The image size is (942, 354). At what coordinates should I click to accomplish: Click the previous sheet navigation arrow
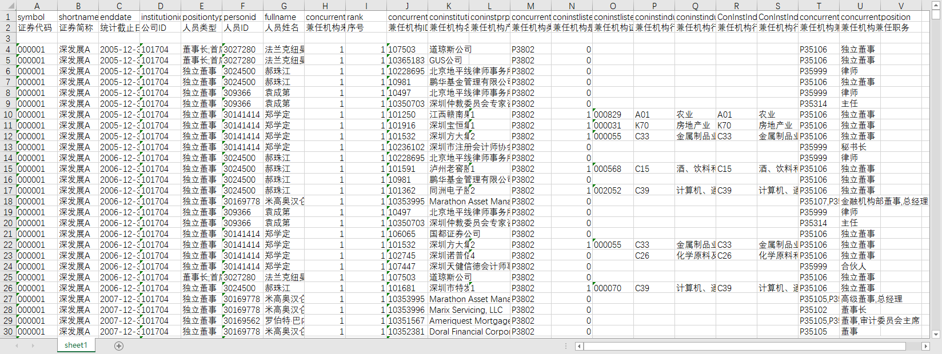tap(17, 345)
